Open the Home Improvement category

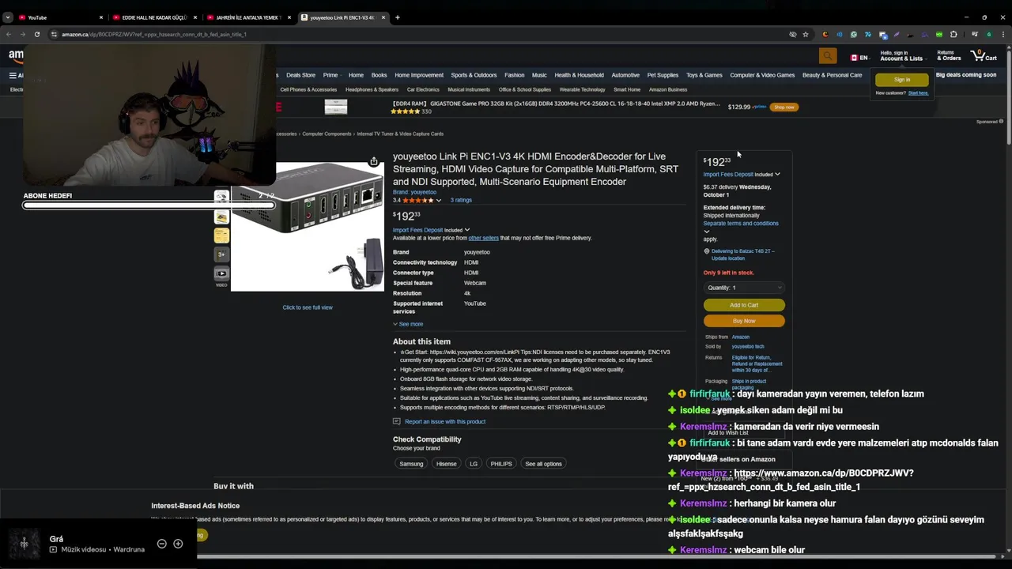[419, 75]
